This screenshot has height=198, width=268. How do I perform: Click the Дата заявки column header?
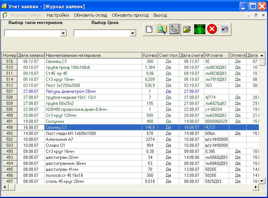pos(31,56)
